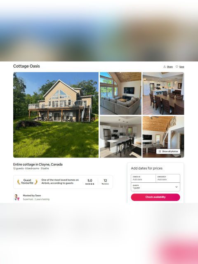This screenshot has height=264, width=198.
Task: Open the living room sofa photo
Action: 120,94
